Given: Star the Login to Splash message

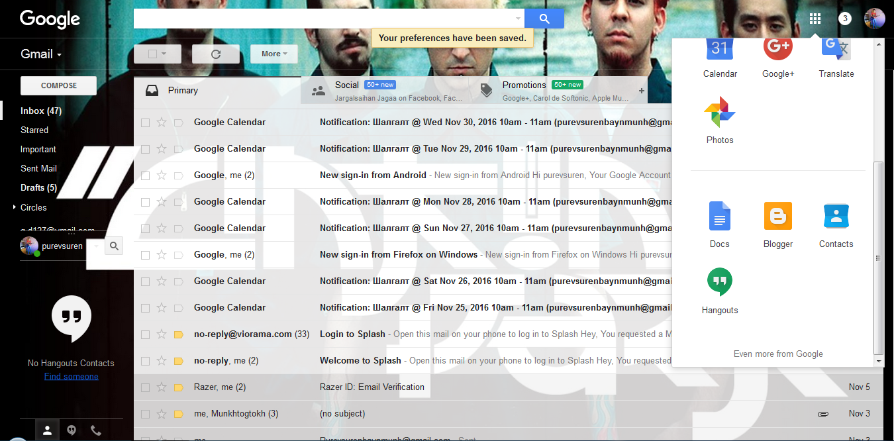Looking at the screenshot, I should tap(162, 334).
